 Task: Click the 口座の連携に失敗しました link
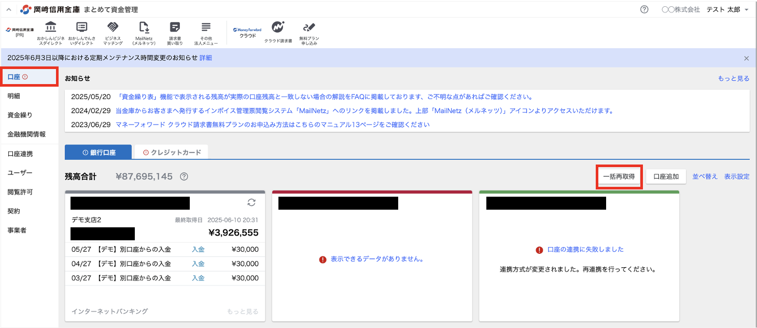(x=585, y=250)
